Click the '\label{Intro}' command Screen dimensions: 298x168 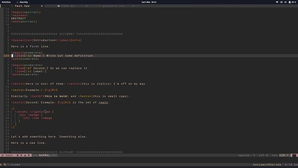point(69,40)
